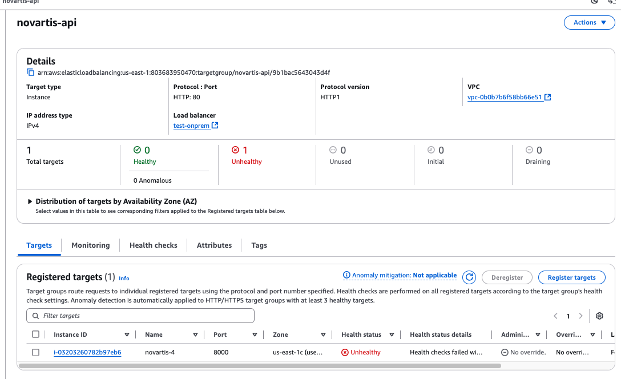Sort by Health status column arrow
The height and width of the screenshot is (379, 621).
click(x=392, y=334)
